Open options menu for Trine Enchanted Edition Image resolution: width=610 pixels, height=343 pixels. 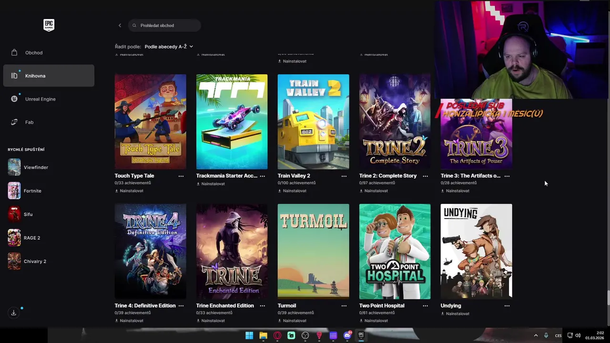click(x=263, y=306)
